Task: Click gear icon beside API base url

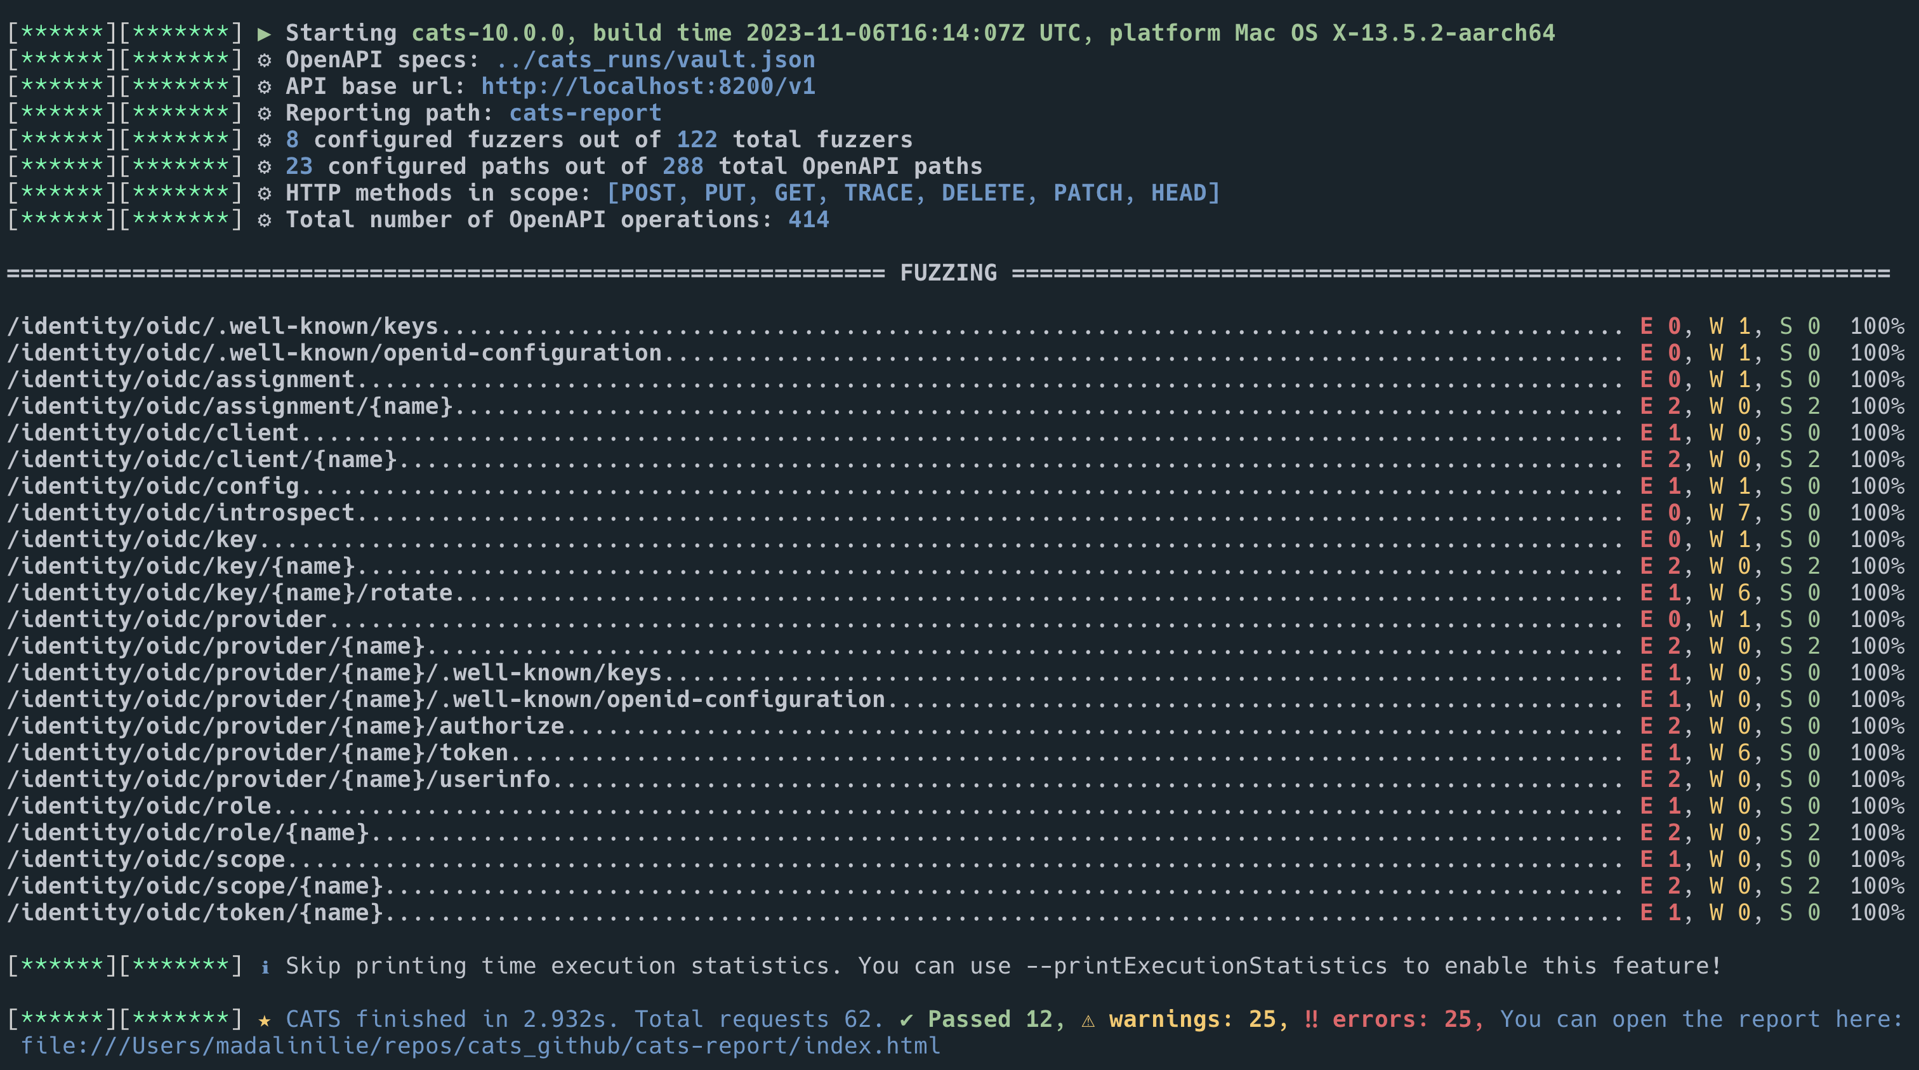Action: coord(264,87)
